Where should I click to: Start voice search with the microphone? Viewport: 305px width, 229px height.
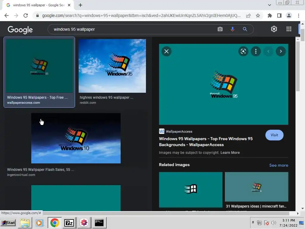click(x=232, y=29)
